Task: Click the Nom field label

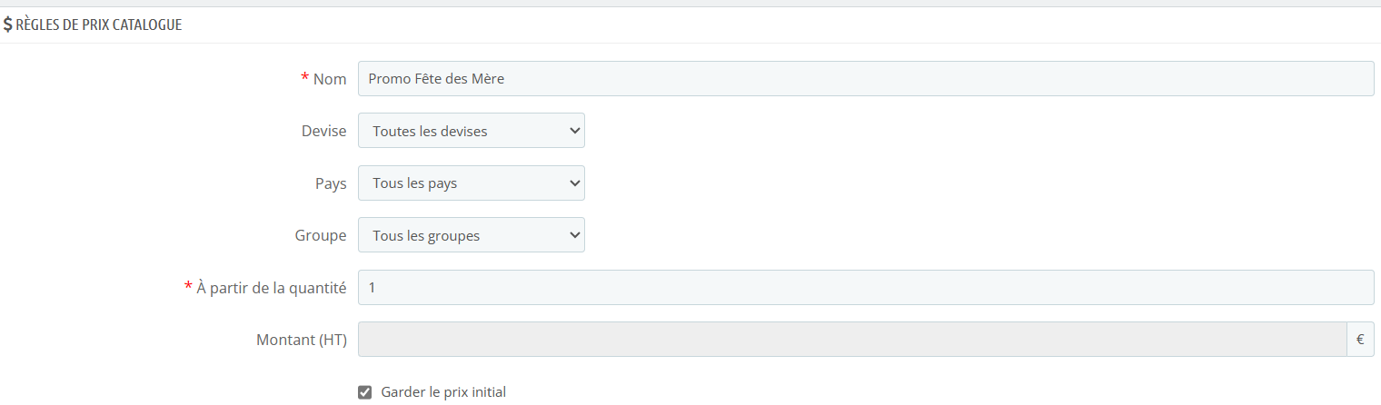Action: [330, 79]
